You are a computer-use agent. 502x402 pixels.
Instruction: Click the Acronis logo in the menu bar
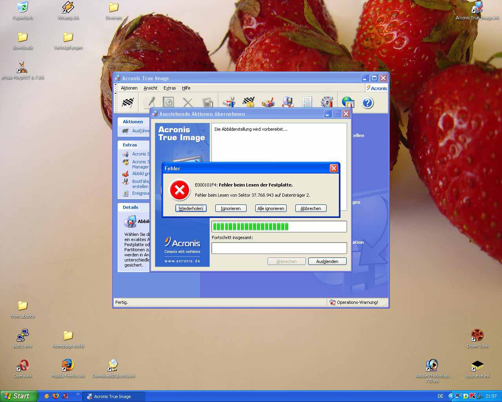pos(376,88)
